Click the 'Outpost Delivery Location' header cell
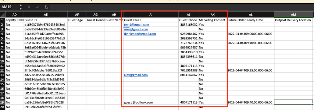The image size is (314, 110). coord(293,20)
